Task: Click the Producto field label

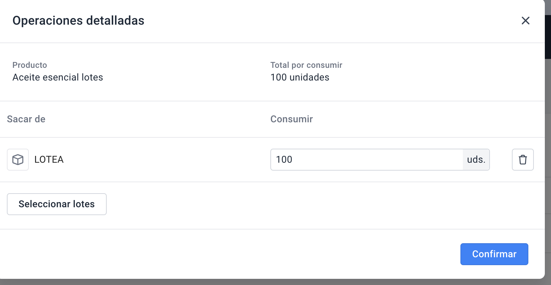Action: 30,65
